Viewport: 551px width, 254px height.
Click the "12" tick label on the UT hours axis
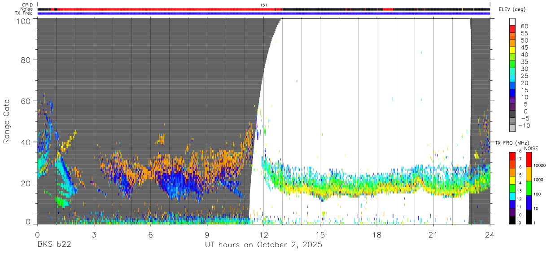pyautogui.click(x=263, y=234)
